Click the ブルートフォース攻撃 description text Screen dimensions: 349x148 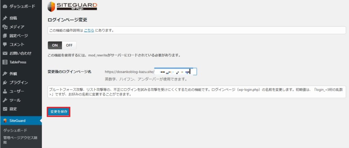[197, 92]
